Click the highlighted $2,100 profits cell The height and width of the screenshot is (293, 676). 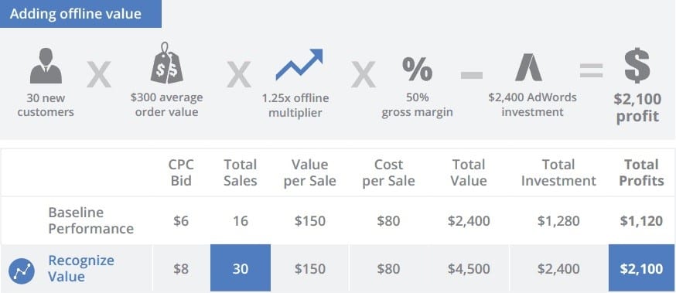pyautogui.click(x=641, y=268)
